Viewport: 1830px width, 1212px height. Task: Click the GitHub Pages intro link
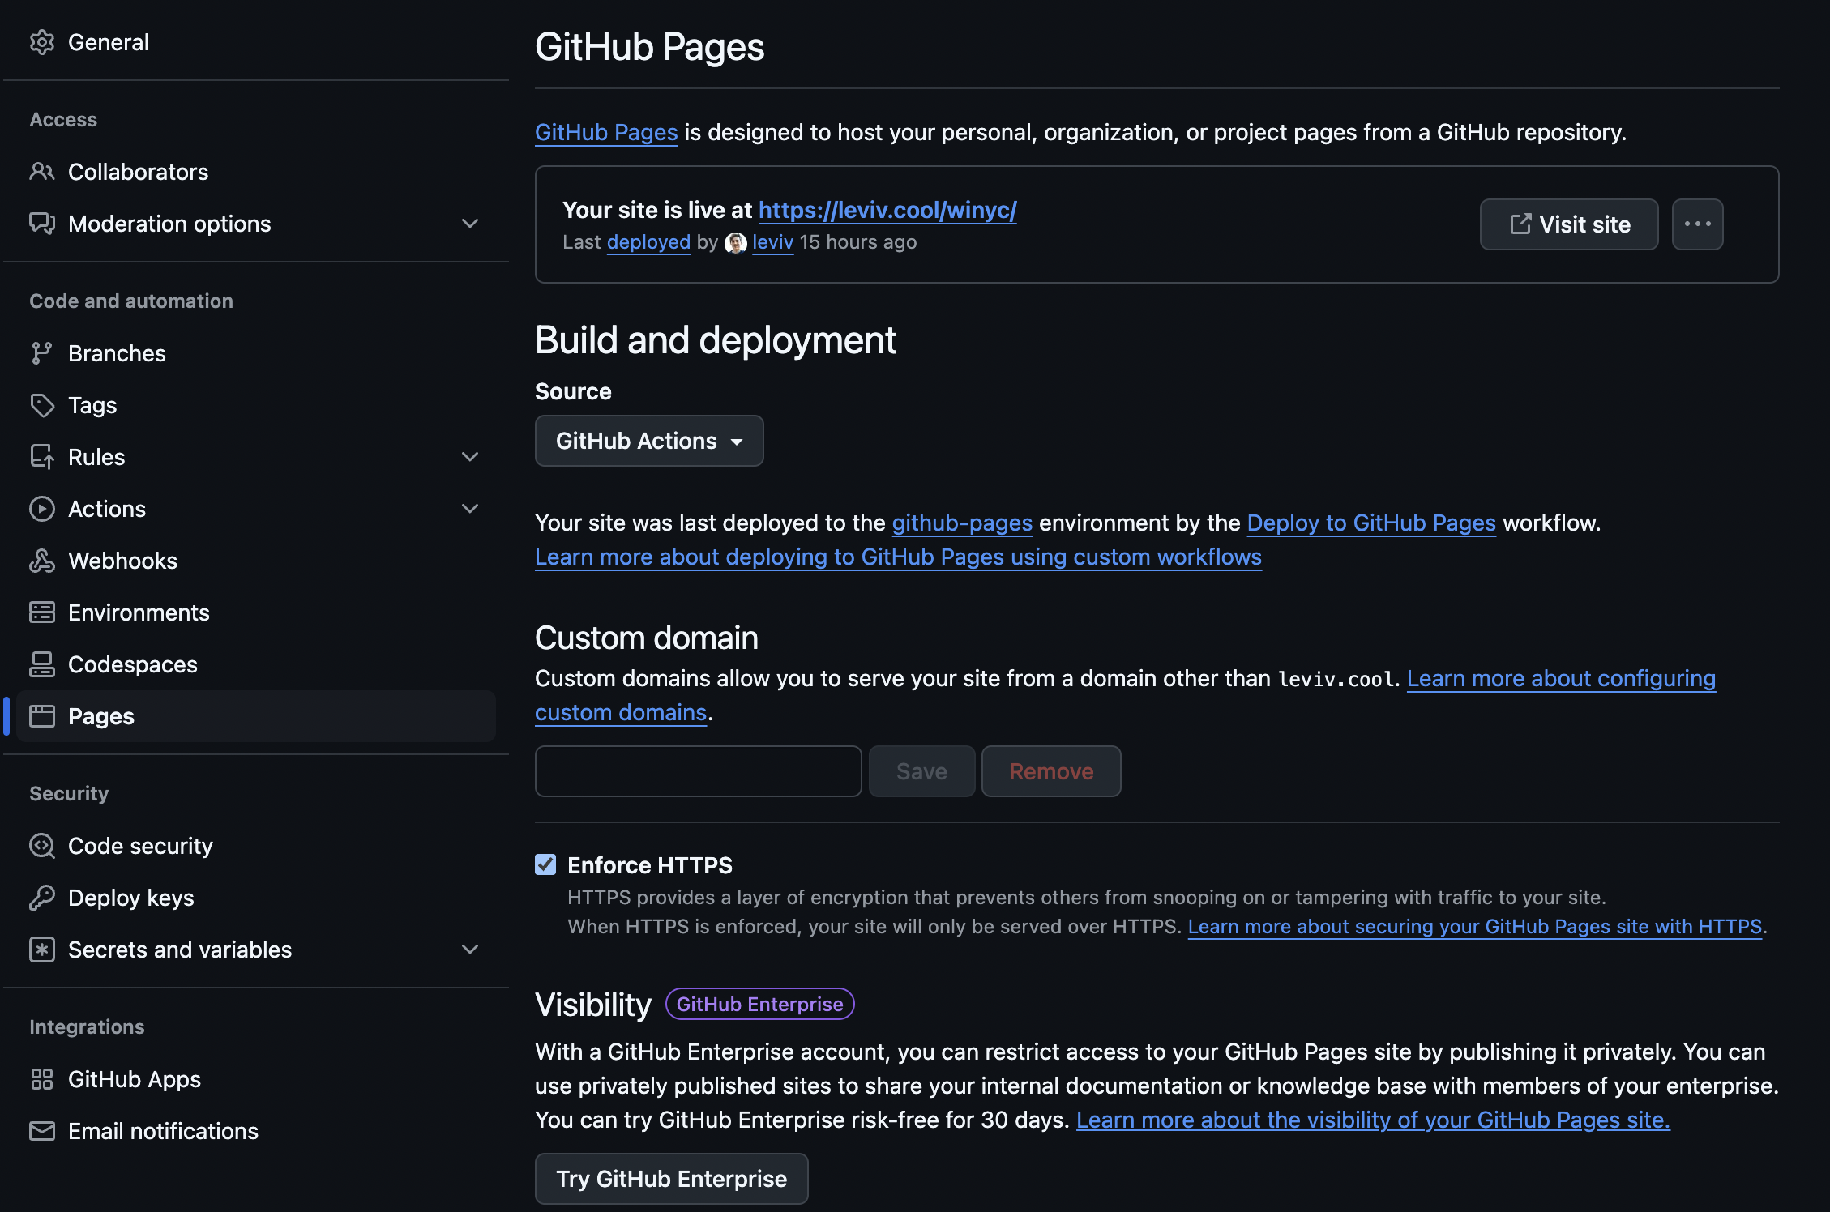click(606, 132)
